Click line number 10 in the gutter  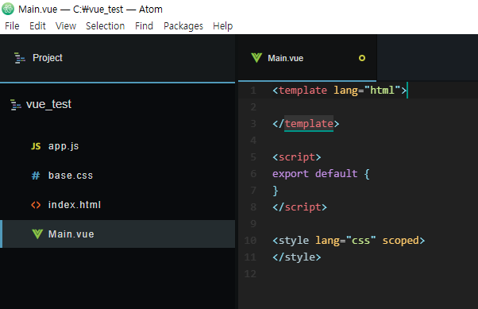250,241
